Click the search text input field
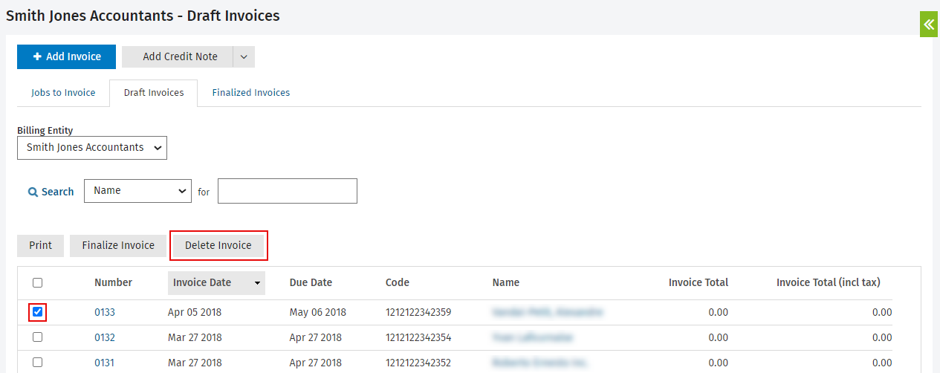This screenshot has height=373, width=940. (x=288, y=190)
